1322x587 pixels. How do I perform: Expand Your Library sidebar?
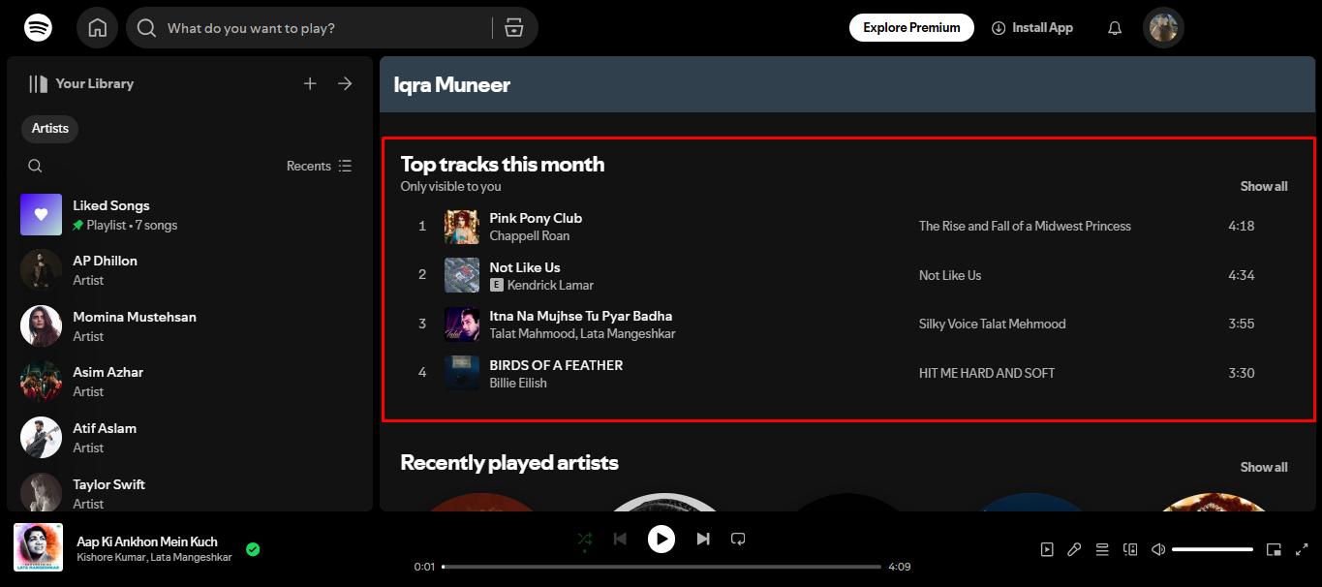coord(345,83)
